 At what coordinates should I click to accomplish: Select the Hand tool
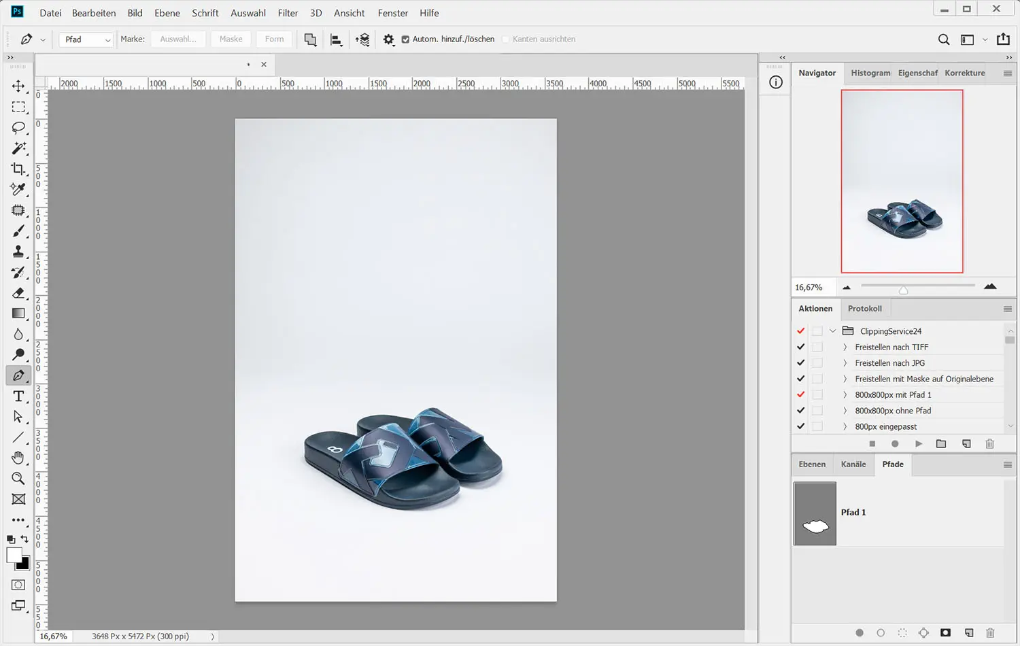(x=18, y=458)
